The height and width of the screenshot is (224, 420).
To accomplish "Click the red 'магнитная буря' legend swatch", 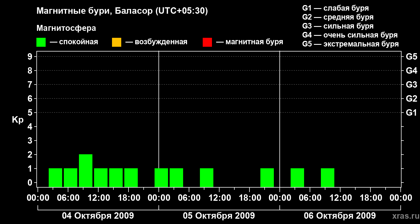I will pos(207,42).
